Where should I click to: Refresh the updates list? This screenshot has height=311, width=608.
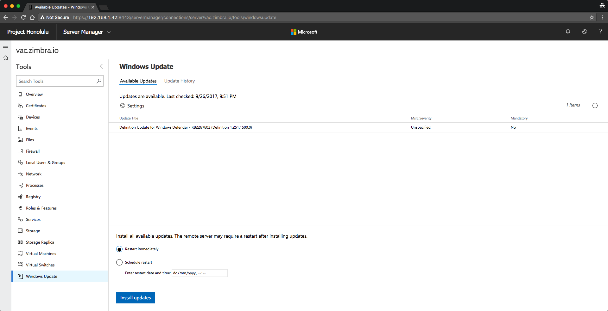595,106
